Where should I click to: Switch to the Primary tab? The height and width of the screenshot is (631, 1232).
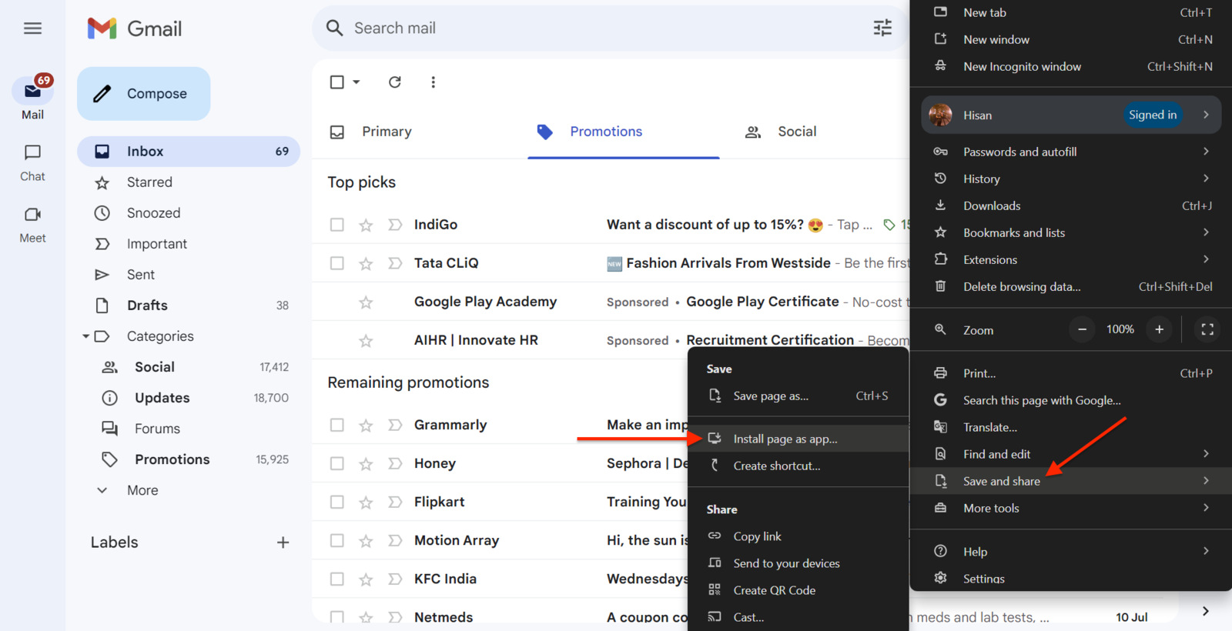click(387, 132)
